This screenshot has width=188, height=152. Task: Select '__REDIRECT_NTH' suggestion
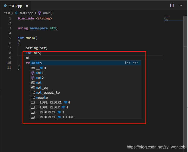85,112
